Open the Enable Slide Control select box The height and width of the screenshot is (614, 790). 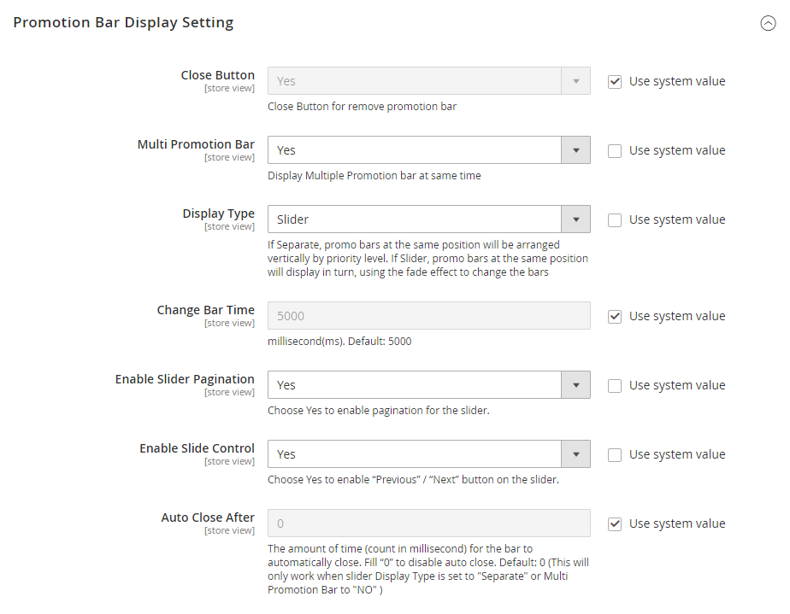[415, 454]
